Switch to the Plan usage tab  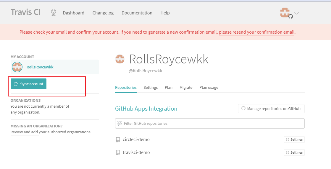tap(209, 88)
